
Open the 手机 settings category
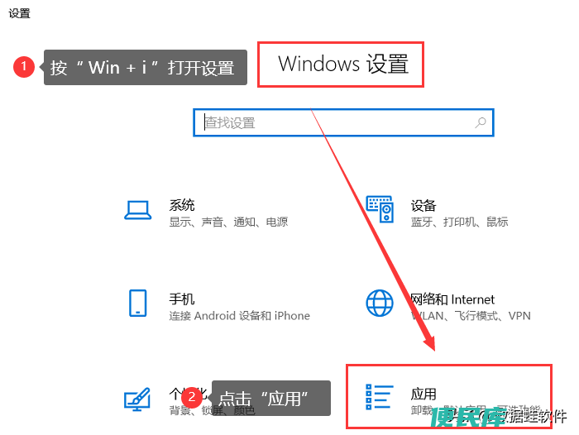[182, 299]
